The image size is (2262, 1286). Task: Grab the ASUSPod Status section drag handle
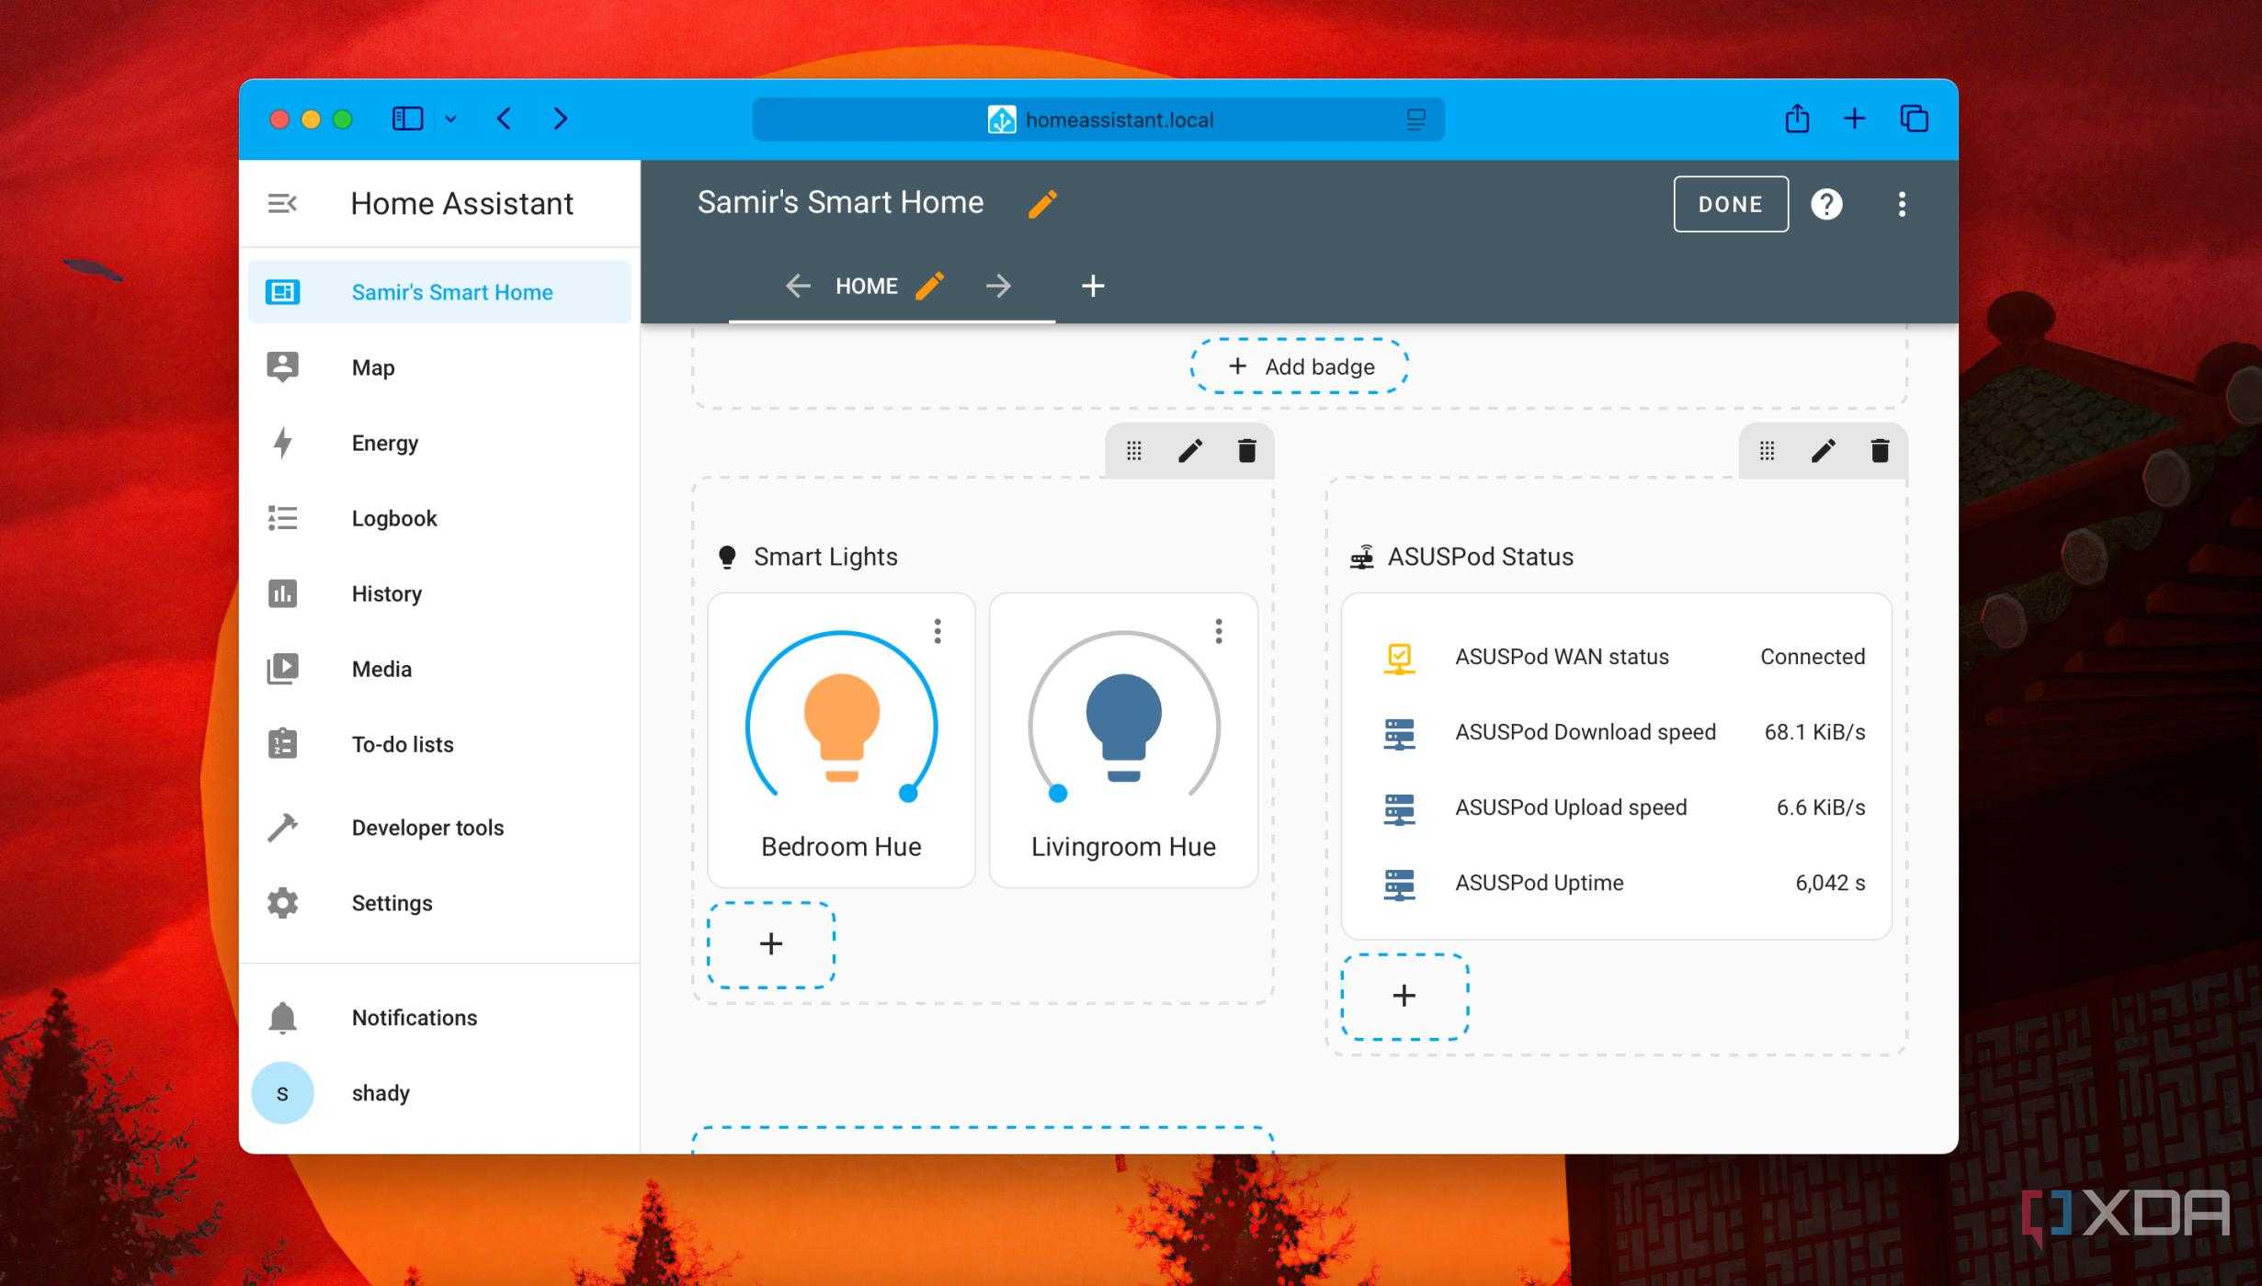(x=1767, y=450)
